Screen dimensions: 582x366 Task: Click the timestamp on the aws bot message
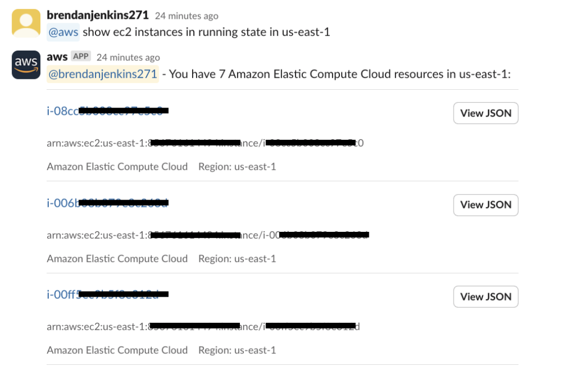pos(128,57)
